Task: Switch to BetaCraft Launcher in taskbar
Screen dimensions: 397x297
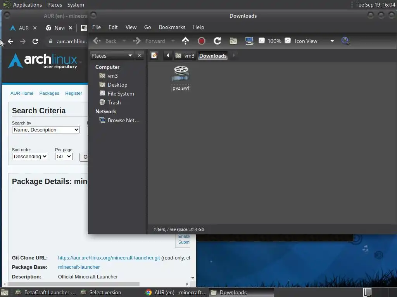Action: (46, 292)
